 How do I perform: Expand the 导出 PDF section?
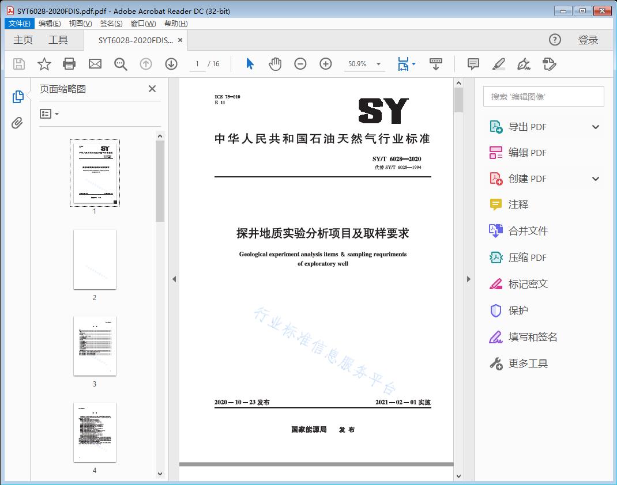(x=596, y=127)
